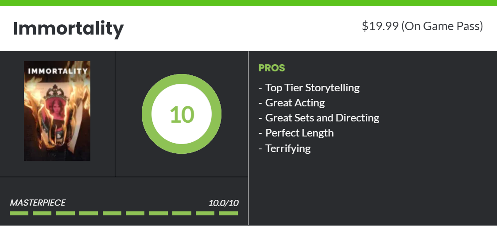This screenshot has height=226, width=497.
Task: Click the "Terrifying" pro item
Action: [288, 148]
